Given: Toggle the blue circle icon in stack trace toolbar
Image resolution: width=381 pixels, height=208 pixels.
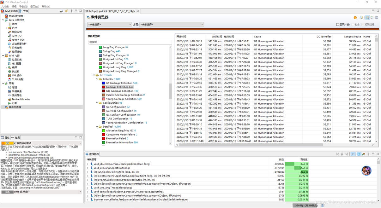Looking at the screenshot, I should click(359, 154).
